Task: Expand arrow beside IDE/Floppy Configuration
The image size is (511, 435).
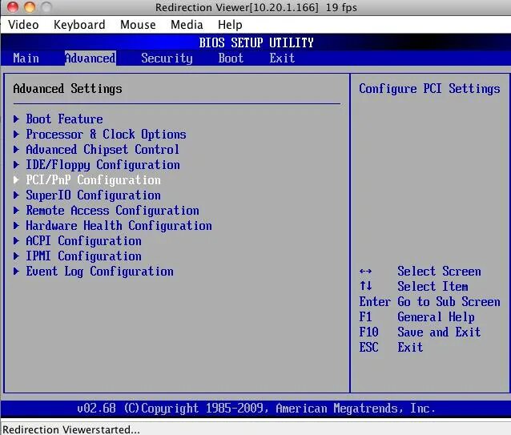Action: click(x=16, y=164)
